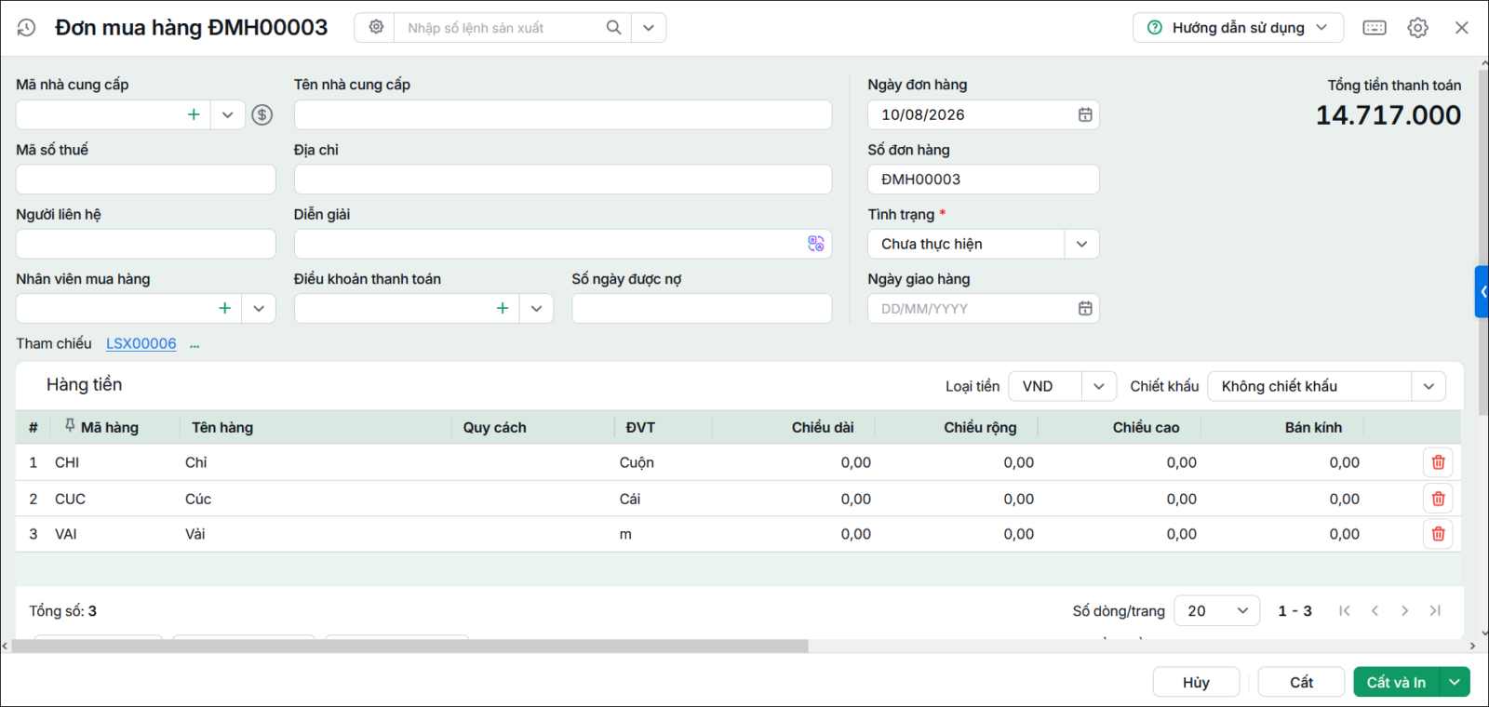
Task: Click the supplier debt dollar icon
Action: coord(262,114)
